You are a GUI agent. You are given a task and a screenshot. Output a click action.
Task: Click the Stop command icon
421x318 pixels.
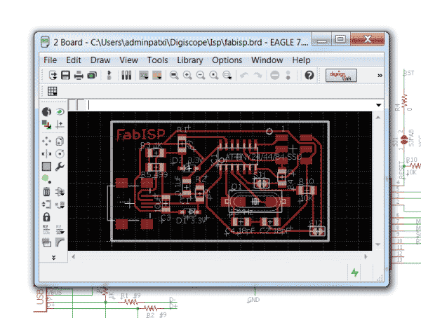click(274, 76)
